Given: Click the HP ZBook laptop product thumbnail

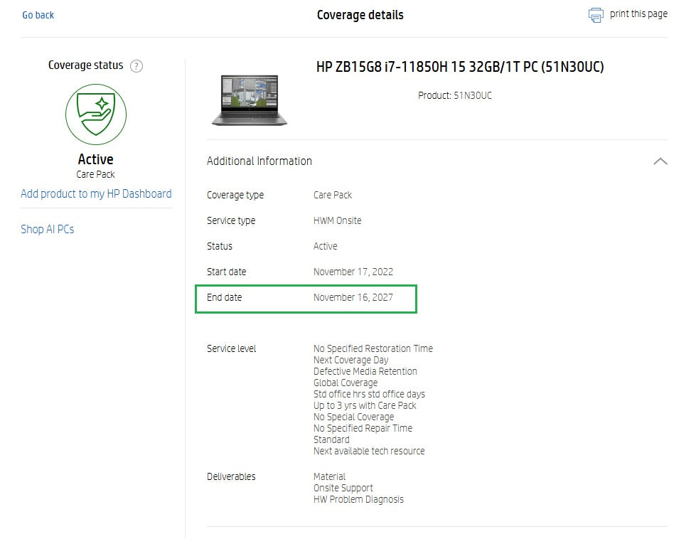Looking at the screenshot, I should pyautogui.click(x=250, y=100).
